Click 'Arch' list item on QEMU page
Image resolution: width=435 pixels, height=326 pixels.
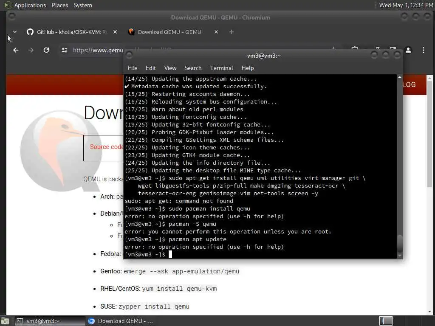click(x=112, y=197)
